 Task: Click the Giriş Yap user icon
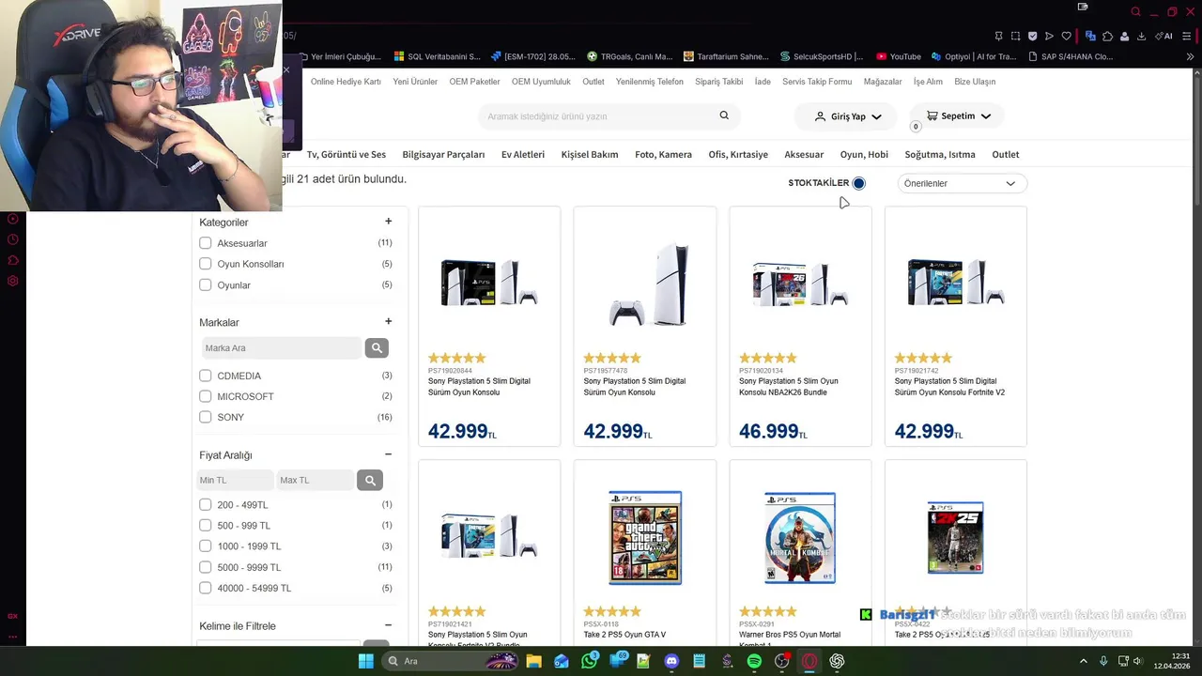pyautogui.click(x=820, y=116)
